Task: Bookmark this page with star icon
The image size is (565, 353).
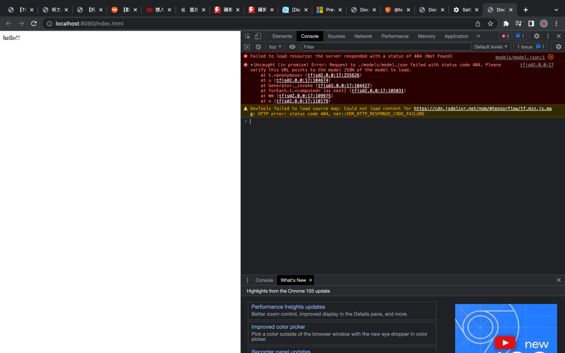Action: [x=491, y=24]
